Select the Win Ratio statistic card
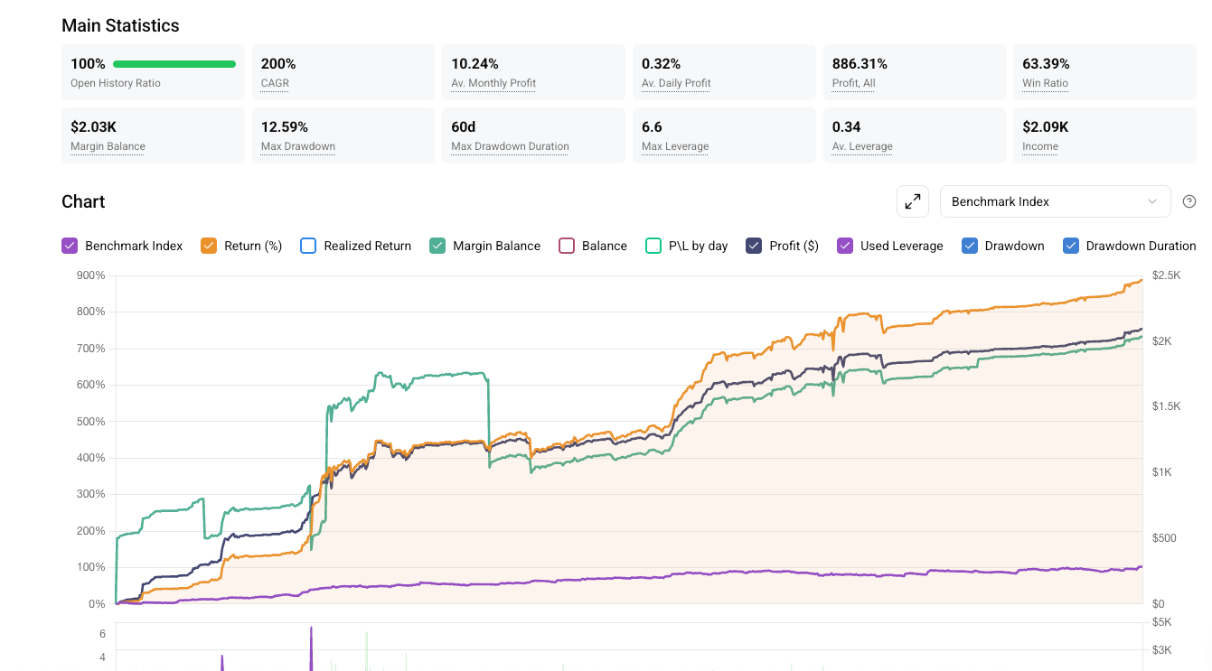The height and width of the screenshot is (671, 1212). click(1104, 72)
